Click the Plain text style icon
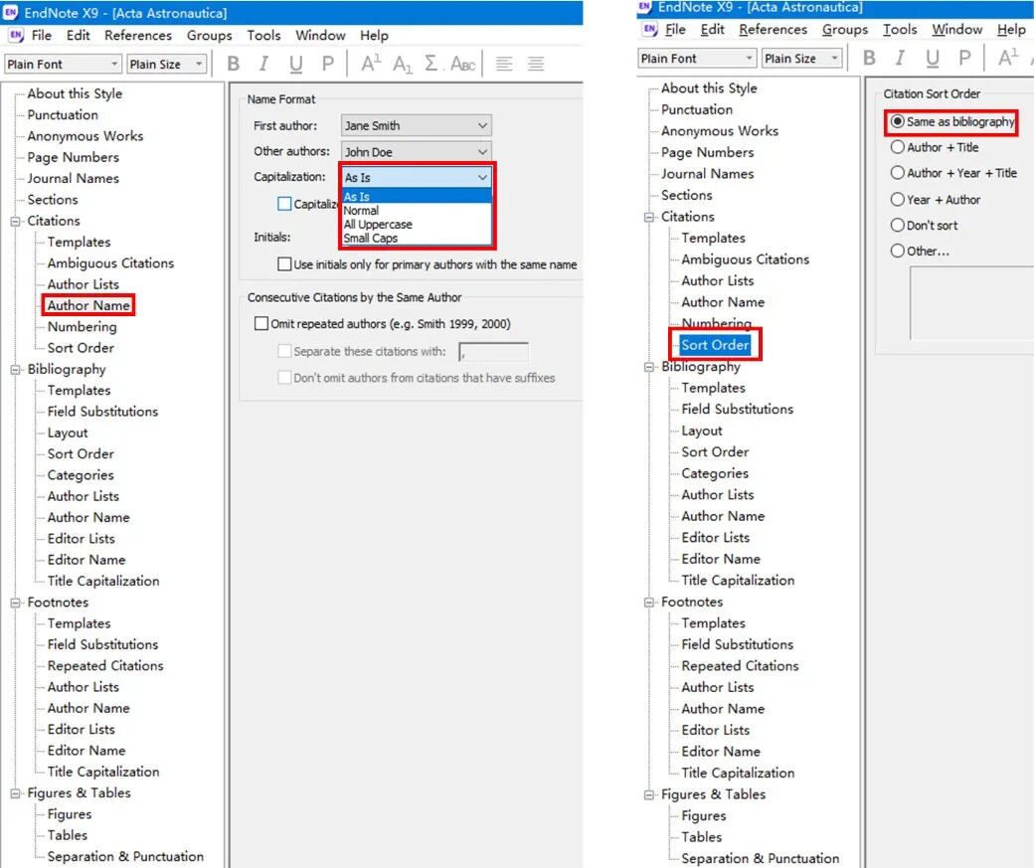1036x868 pixels. tap(328, 64)
